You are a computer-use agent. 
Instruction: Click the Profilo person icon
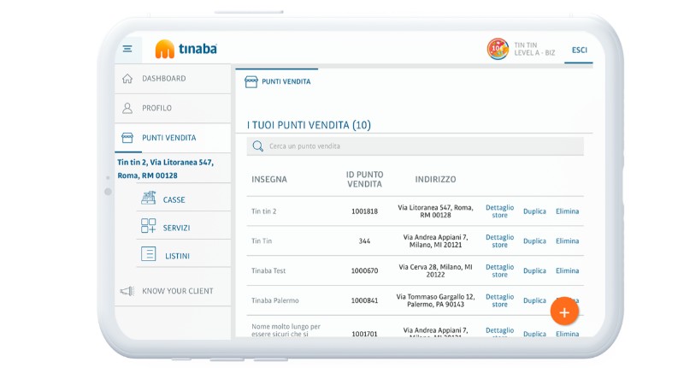coord(127,109)
